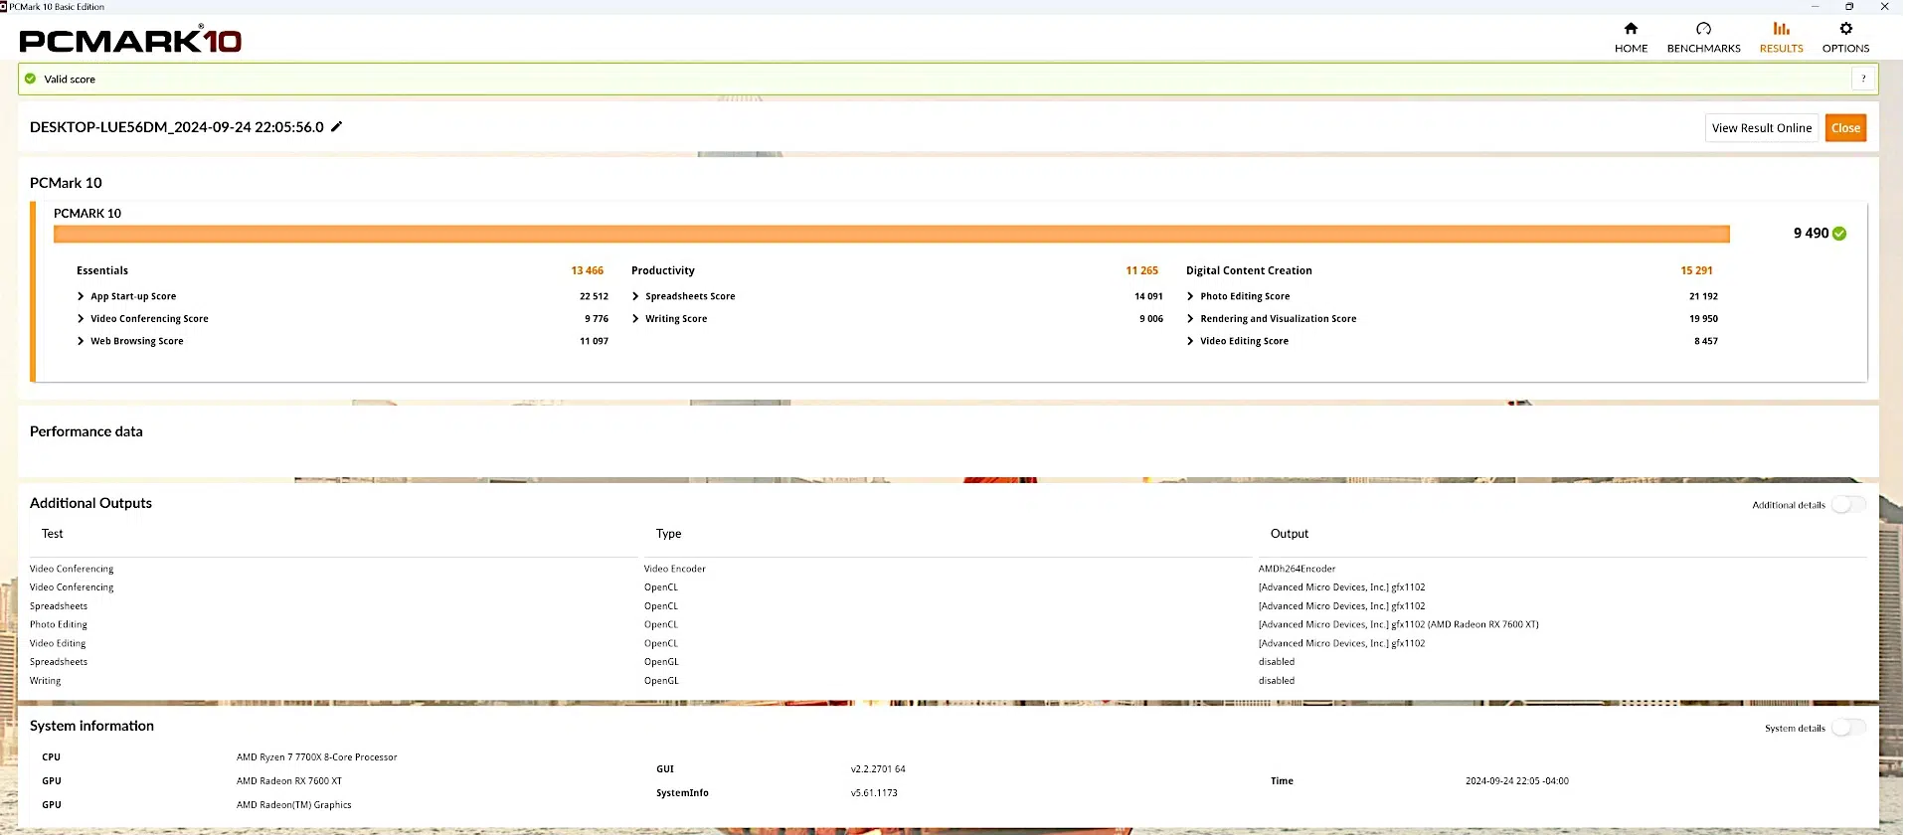Open Options using the gear icon
The image size is (1908, 835).
click(x=1845, y=29)
